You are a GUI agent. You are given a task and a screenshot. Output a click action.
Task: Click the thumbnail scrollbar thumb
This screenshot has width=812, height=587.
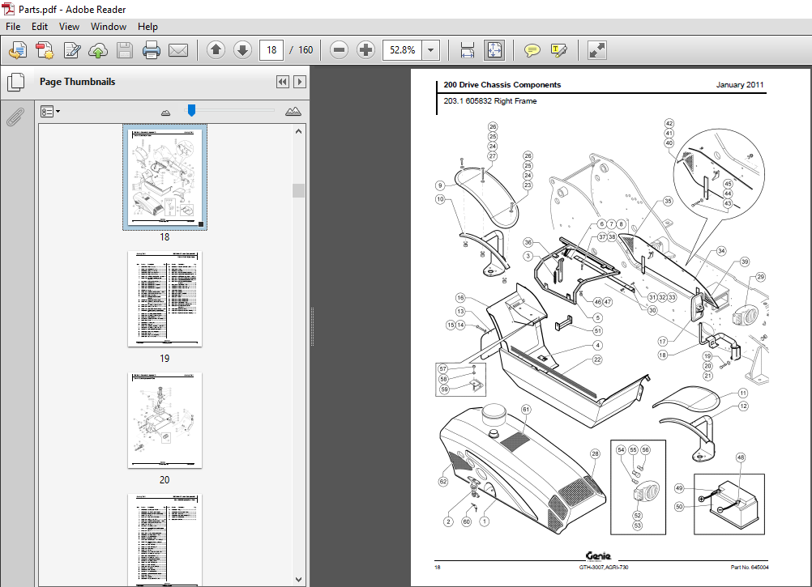(298, 190)
